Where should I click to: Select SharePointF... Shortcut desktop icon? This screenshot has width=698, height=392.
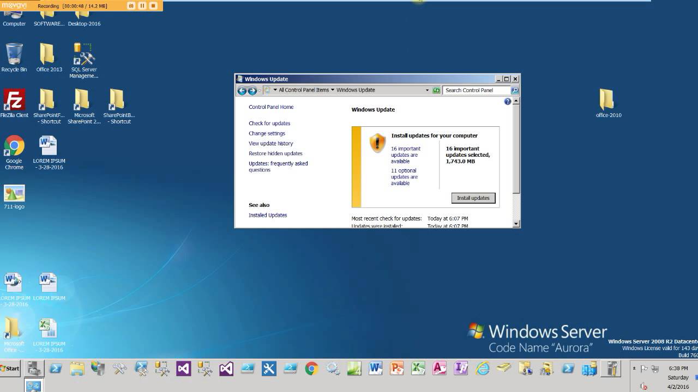click(49, 107)
